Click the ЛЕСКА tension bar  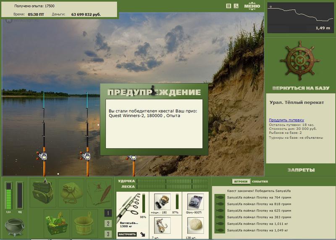173,187
